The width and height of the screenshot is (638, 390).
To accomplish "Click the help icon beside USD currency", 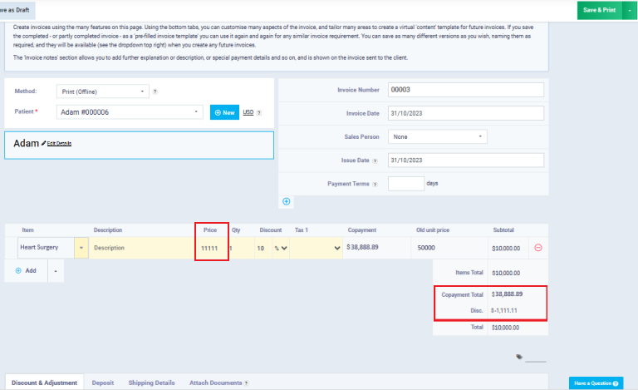I will coord(259,113).
